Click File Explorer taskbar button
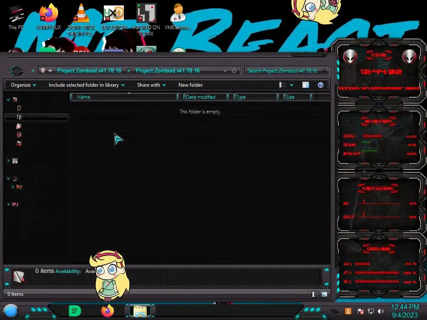This screenshot has width=427, height=320. tap(140, 311)
